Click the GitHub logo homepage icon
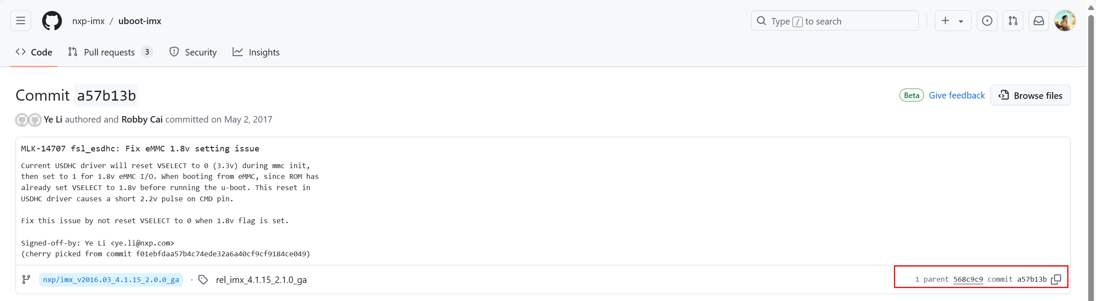The width and height of the screenshot is (1096, 301). 52,21
